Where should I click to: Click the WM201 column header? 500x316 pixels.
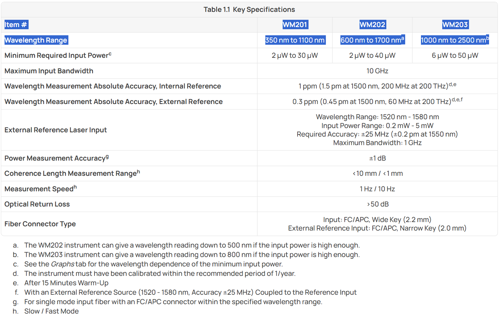[295, 25]
